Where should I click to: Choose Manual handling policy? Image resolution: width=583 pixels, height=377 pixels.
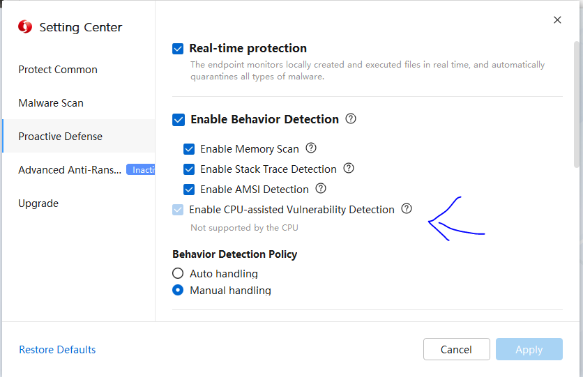point(178,290)
